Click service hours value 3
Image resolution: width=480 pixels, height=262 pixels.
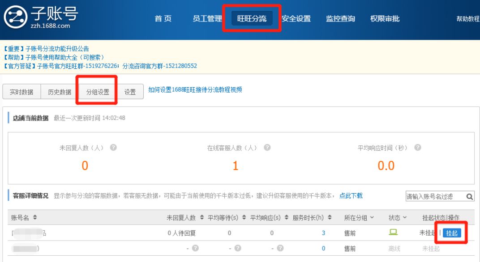pos(323,233)
